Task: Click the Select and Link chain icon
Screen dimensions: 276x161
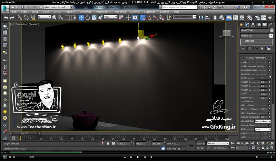Action: (20, 18)
